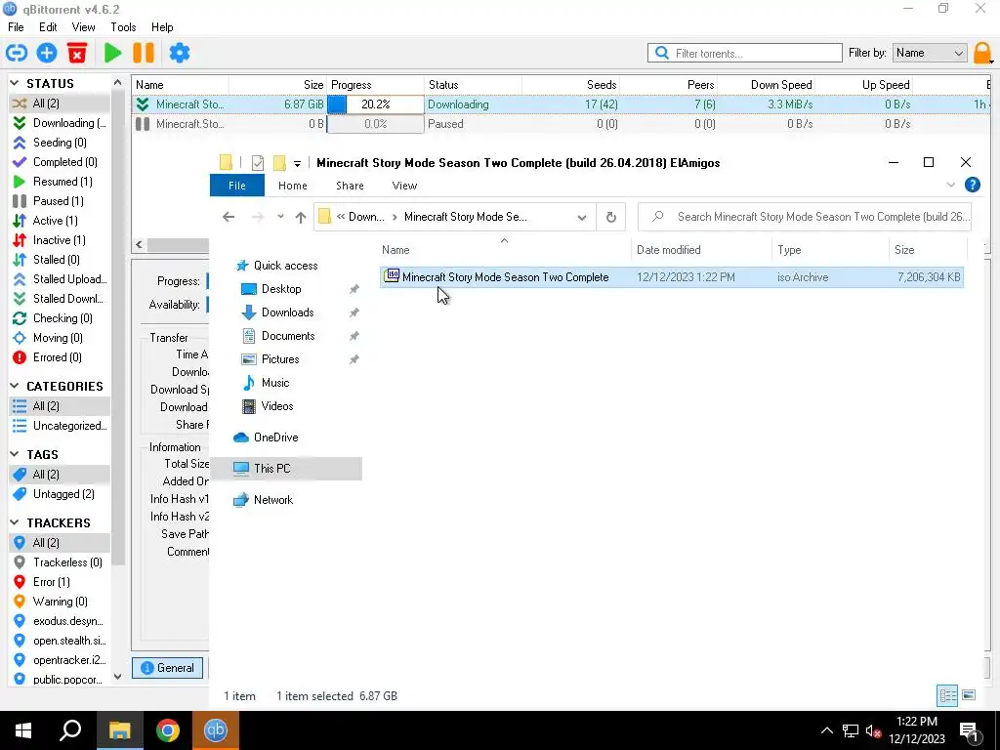Click Explorer search box
The height and width of the screenshot is (750, 1000).
805,217
